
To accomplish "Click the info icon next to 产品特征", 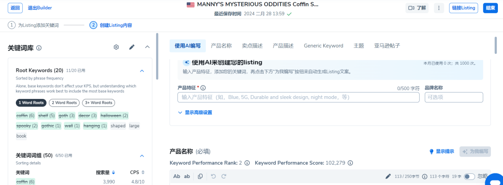I will [203, 88].
